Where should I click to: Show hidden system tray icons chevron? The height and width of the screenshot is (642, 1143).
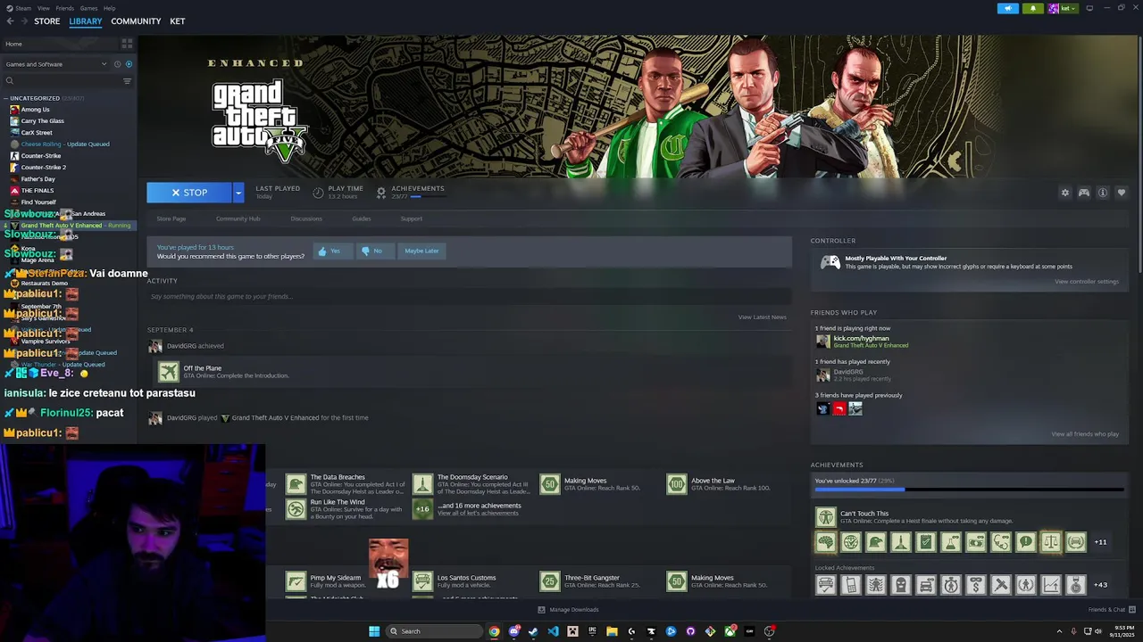click(x=1059, y=631)
